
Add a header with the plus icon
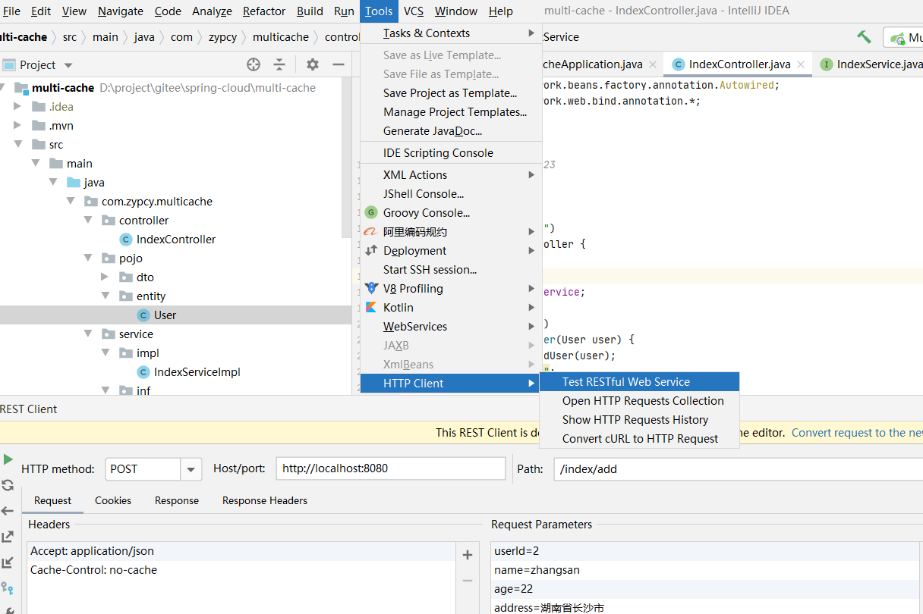pos(468,555)
